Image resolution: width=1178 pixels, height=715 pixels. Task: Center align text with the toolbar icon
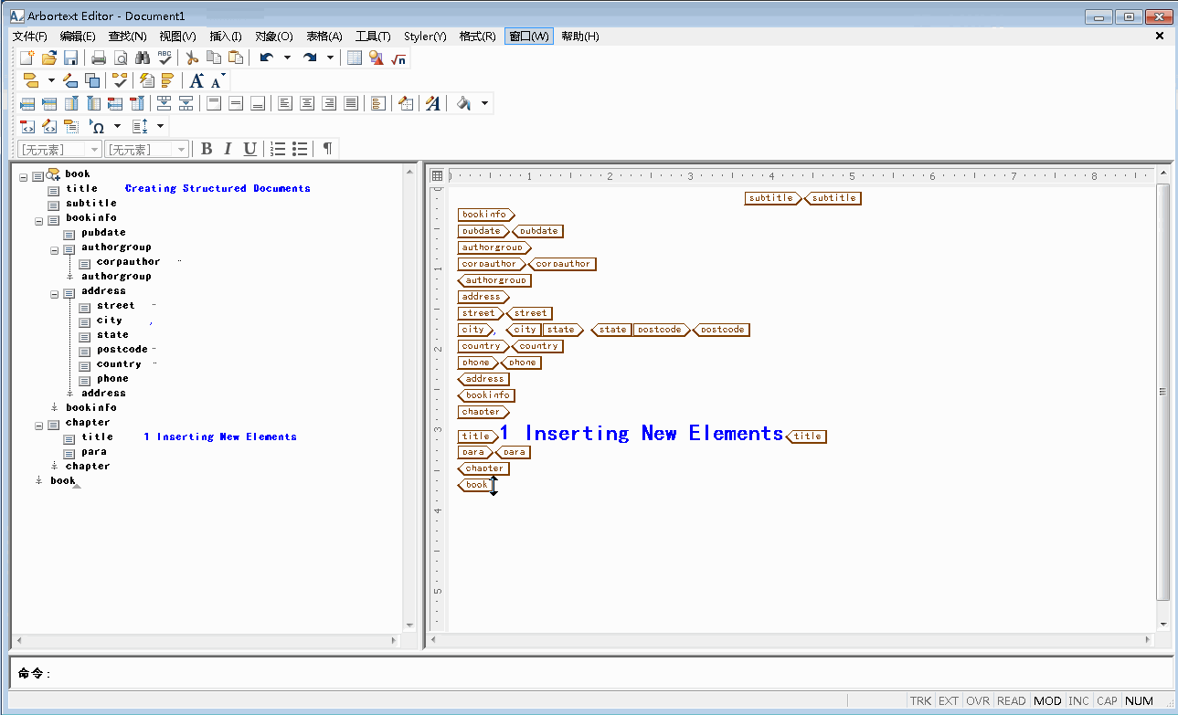(x=307, y=103)
